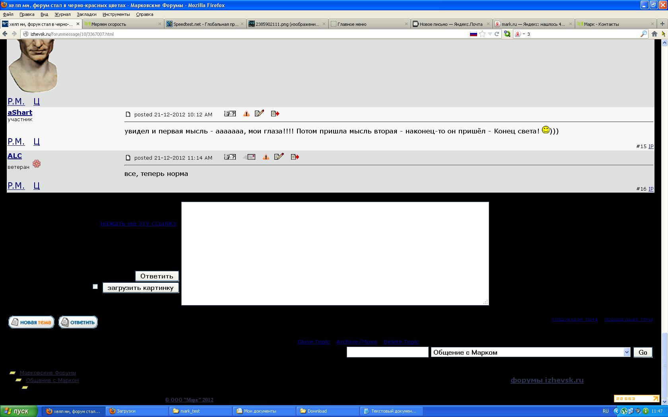Open the URL bar history dropdown arrow
668x417 pixels.
pos(490,34)
